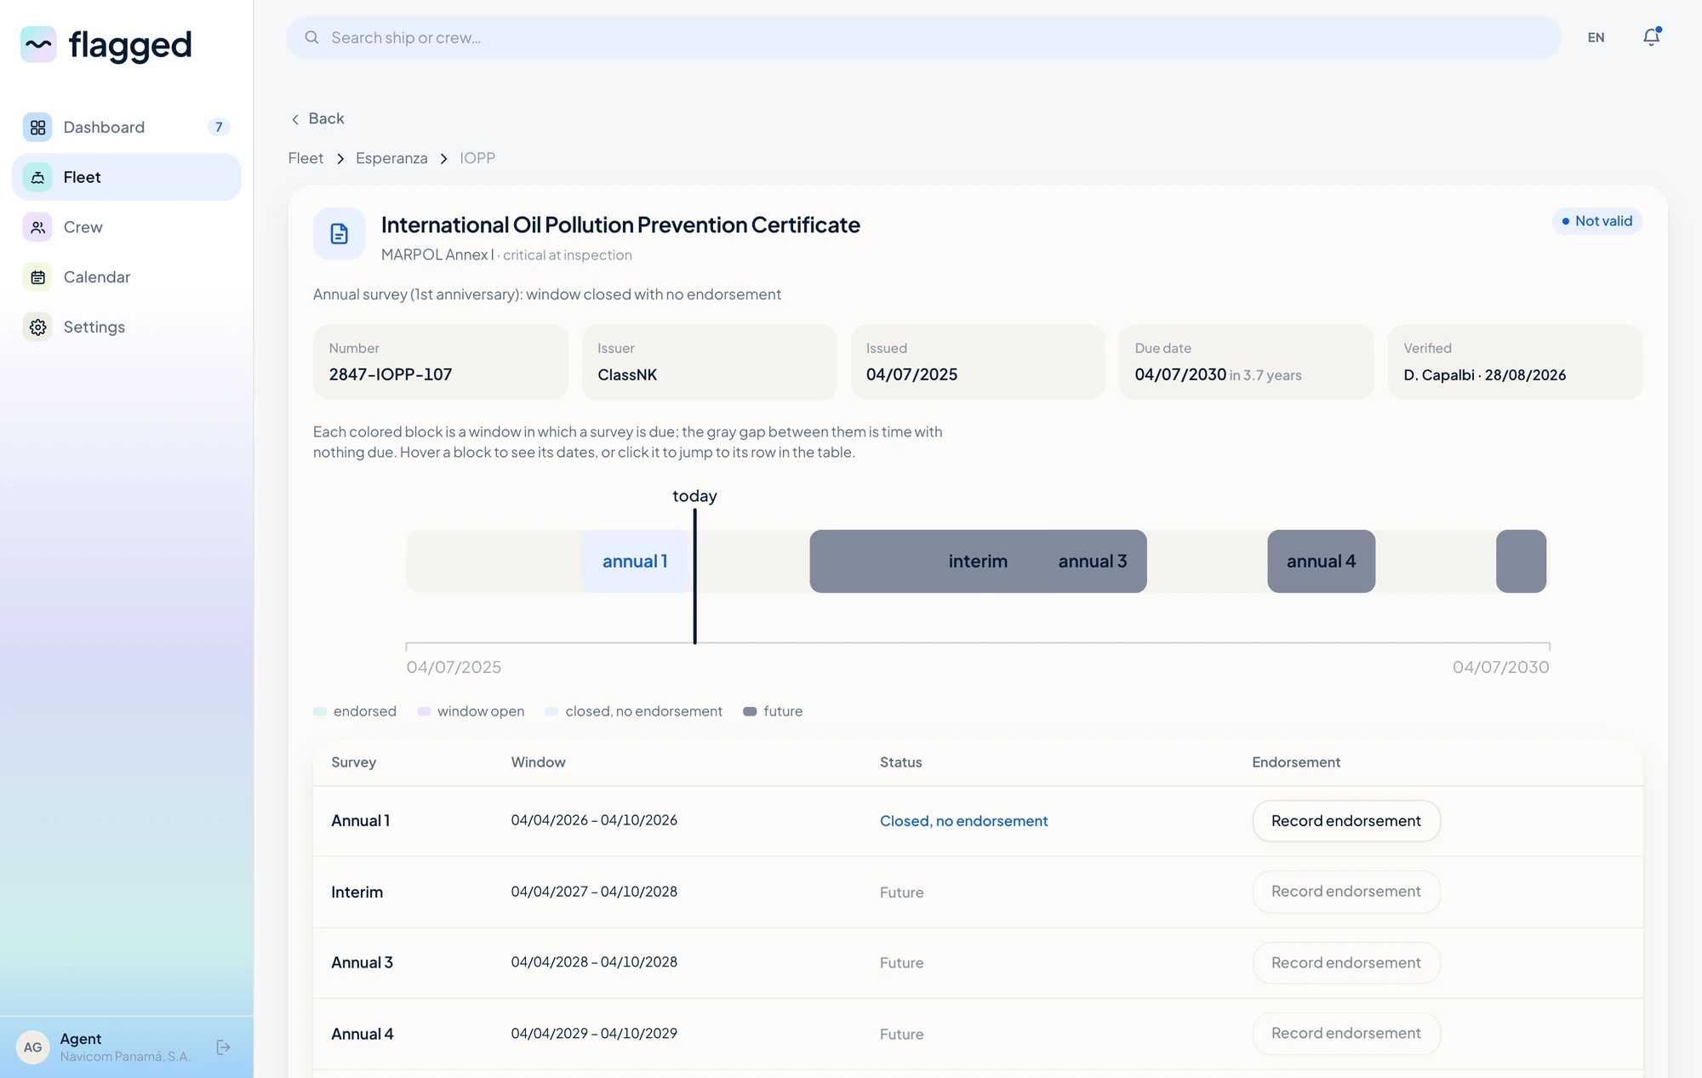The width and height of the screenshot is (1702, 1078).
Task: Focus the Search ship or crew field
Action: tap(923, 37)
